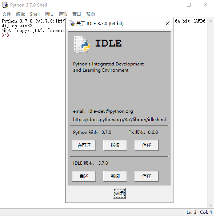Show IDLE 新闻 news

(x=115, y=176)
